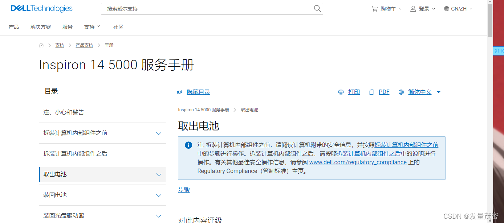504x223 pixels.
Task: Expand the 装回电池 chevron
Action: coord(159,195)
